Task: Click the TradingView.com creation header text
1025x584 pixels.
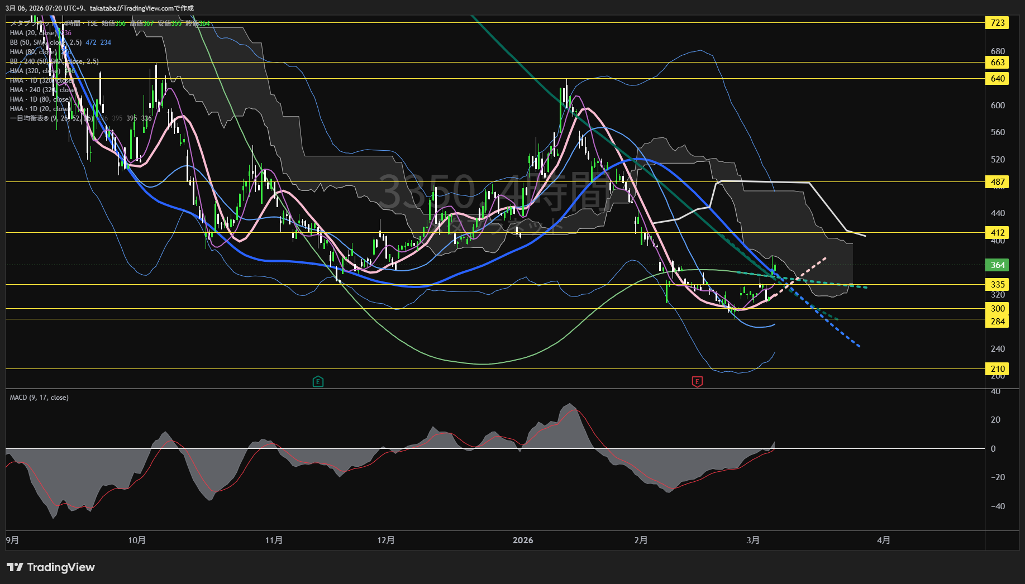Action: 101,8
